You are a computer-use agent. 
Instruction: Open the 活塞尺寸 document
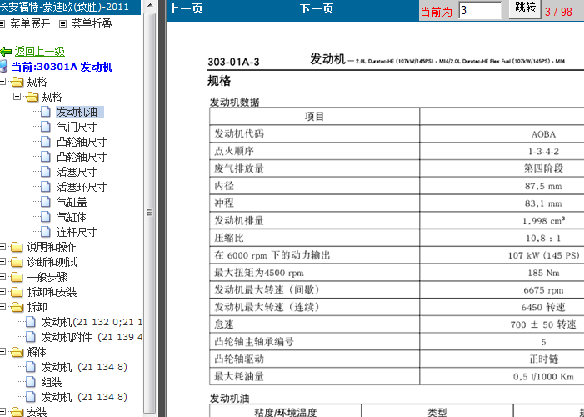pos(77,172)
